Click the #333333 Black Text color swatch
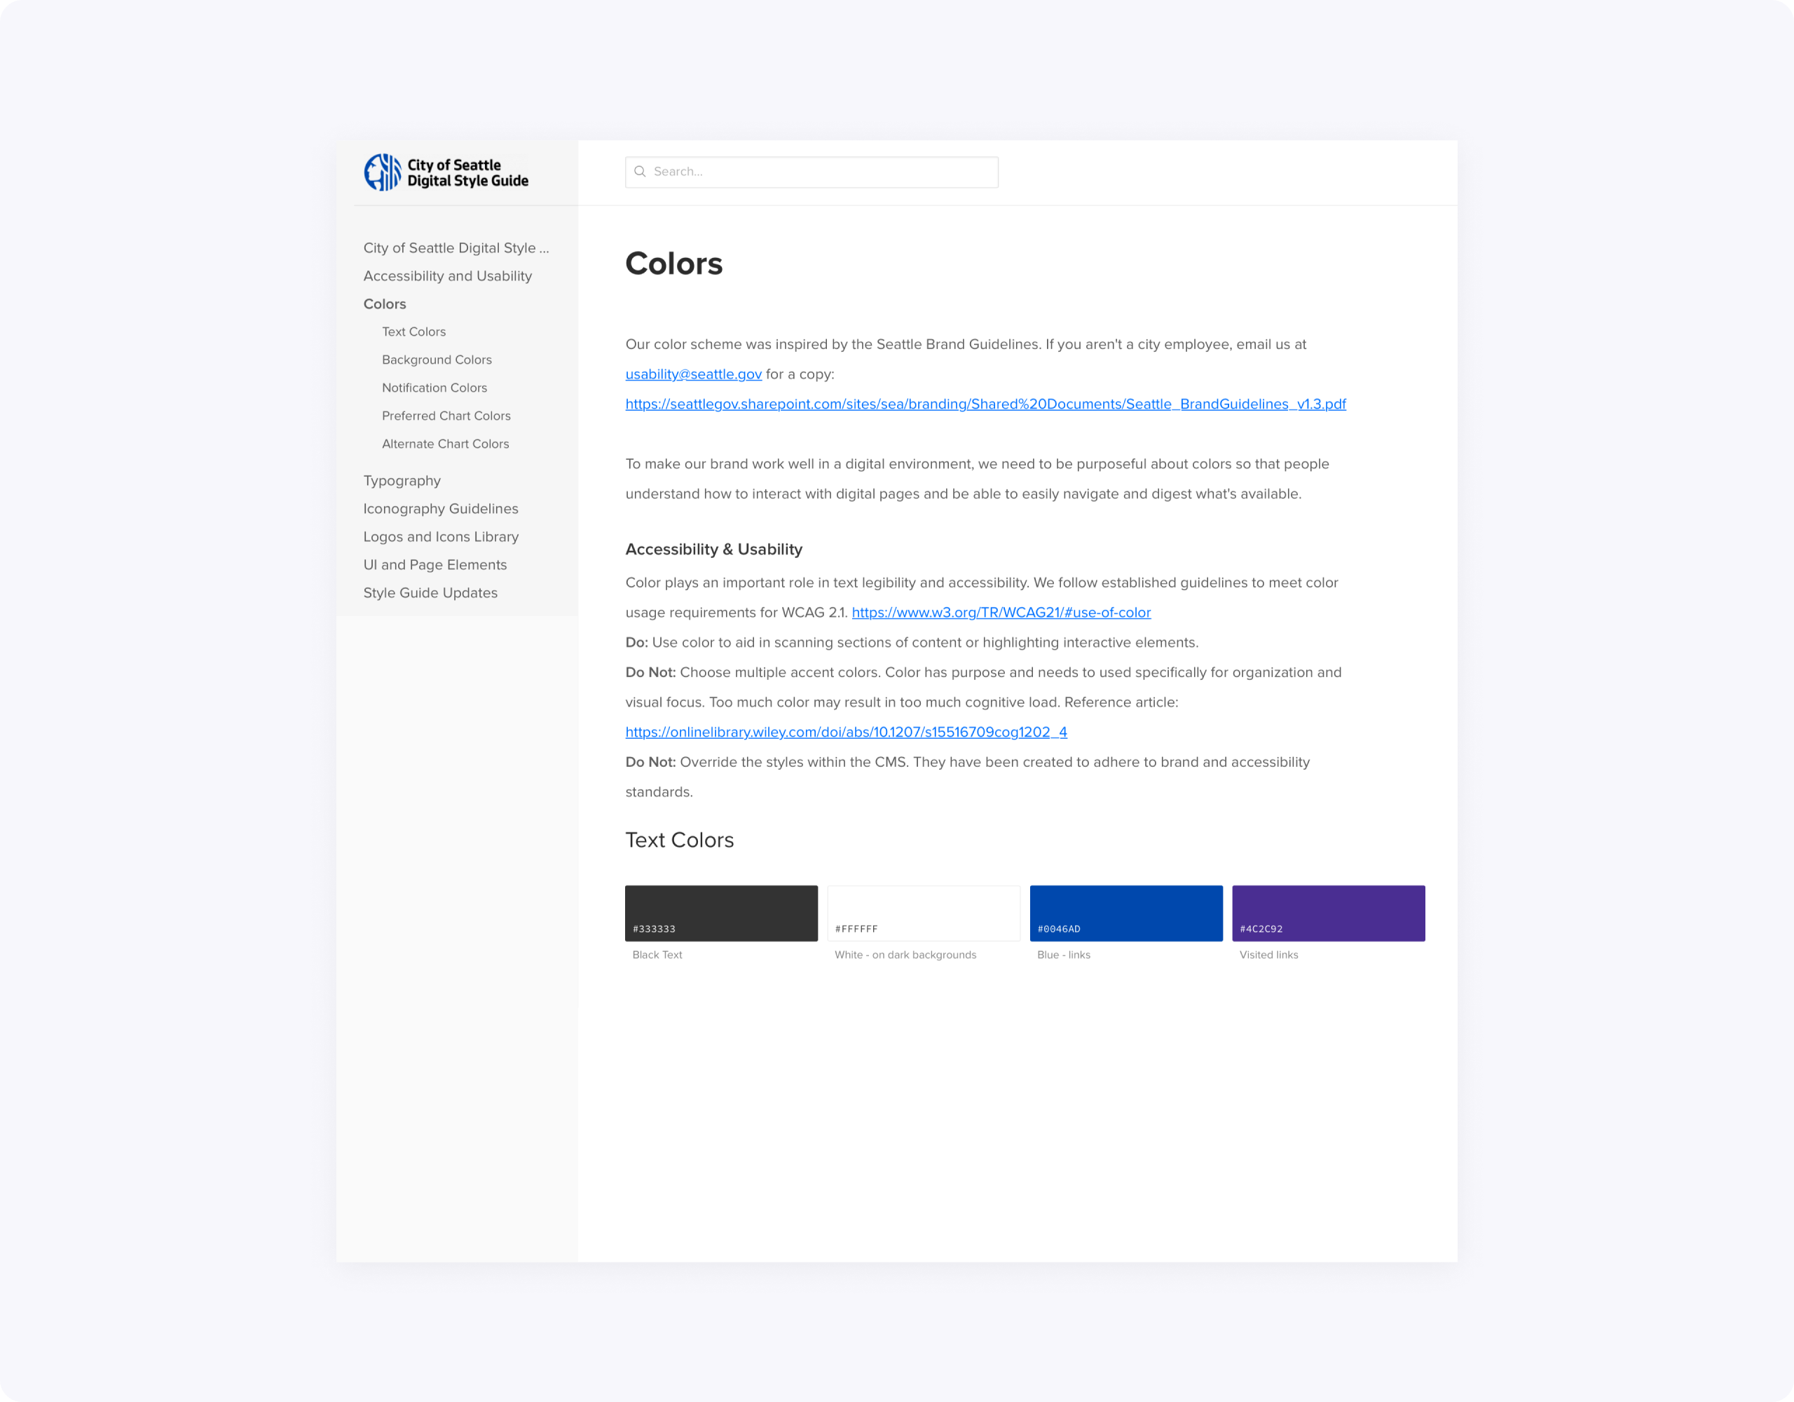 pyautogui.click(x=723, y=912)
